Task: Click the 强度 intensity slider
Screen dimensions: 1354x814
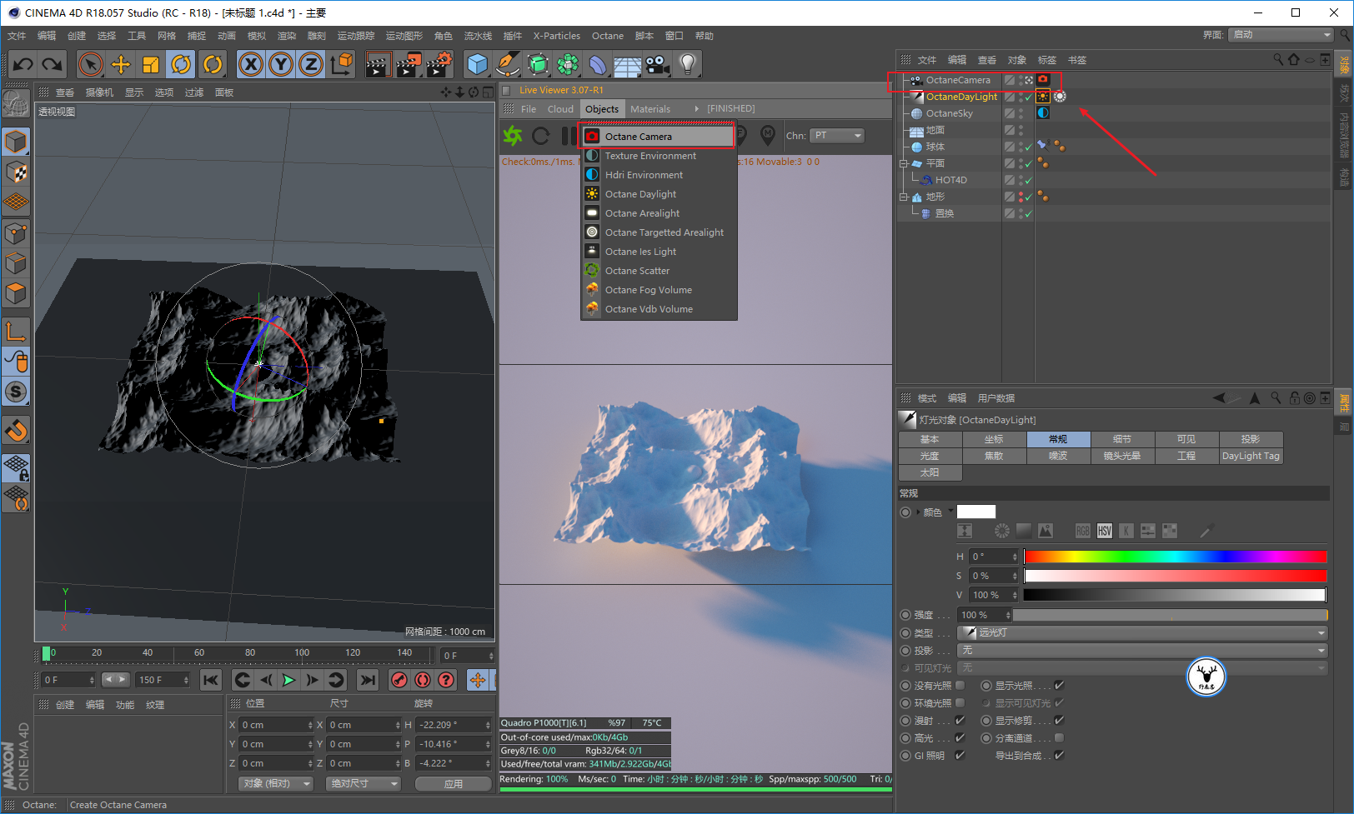Action: 1171,615
